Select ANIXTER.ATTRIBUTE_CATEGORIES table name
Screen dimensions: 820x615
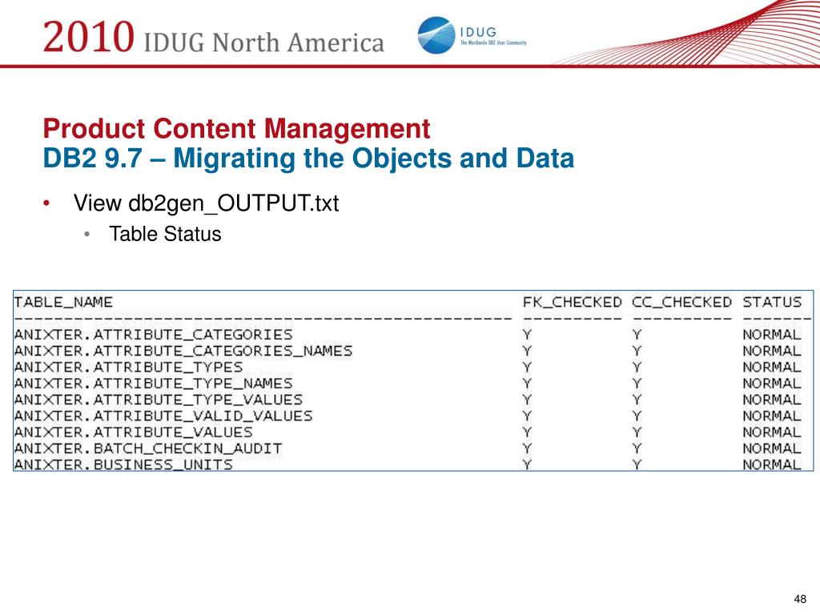pyautogui.click(x=153, y=335)
